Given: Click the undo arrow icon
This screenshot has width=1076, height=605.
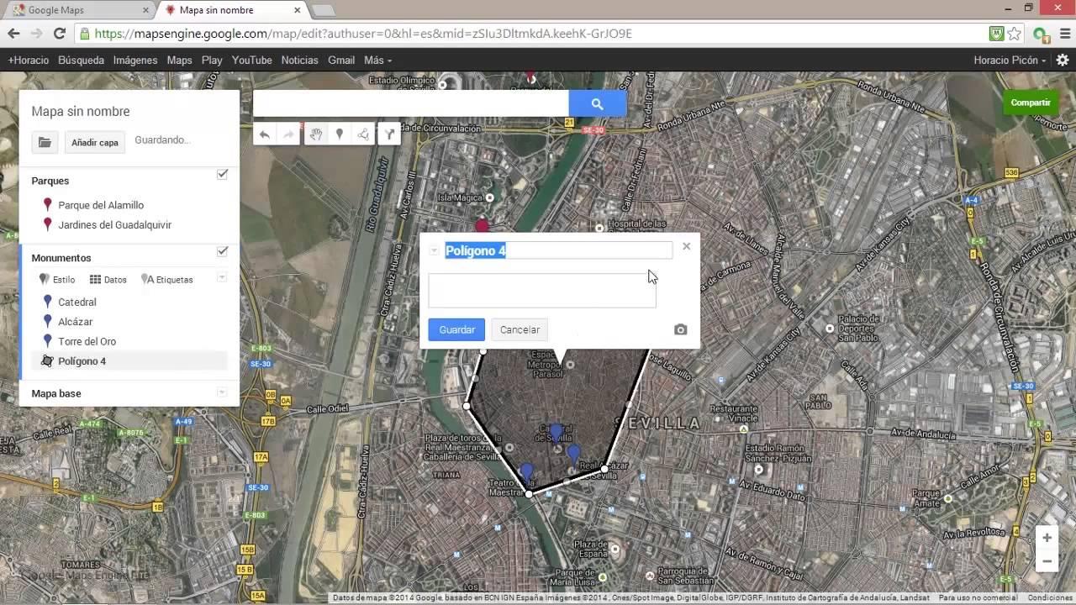Looking at the screenshot, I should tap(263, 134).
